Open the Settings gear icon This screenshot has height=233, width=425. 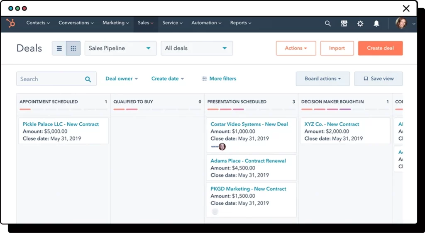coord(360,24)
